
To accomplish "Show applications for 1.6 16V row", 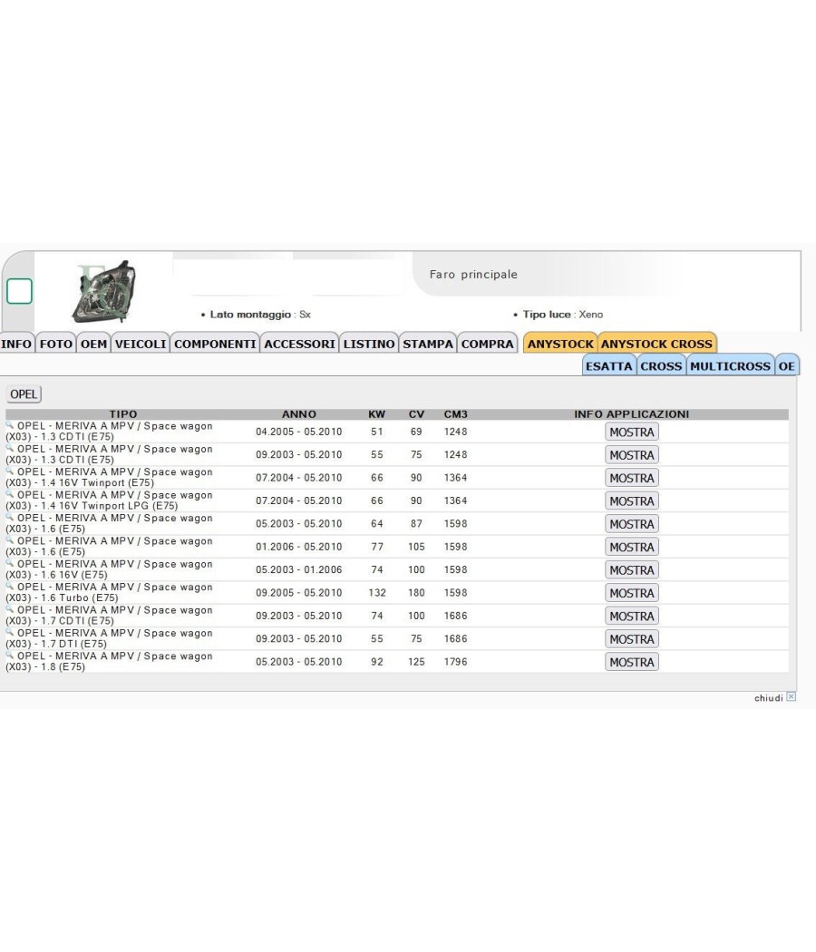I will pos(632,570).
